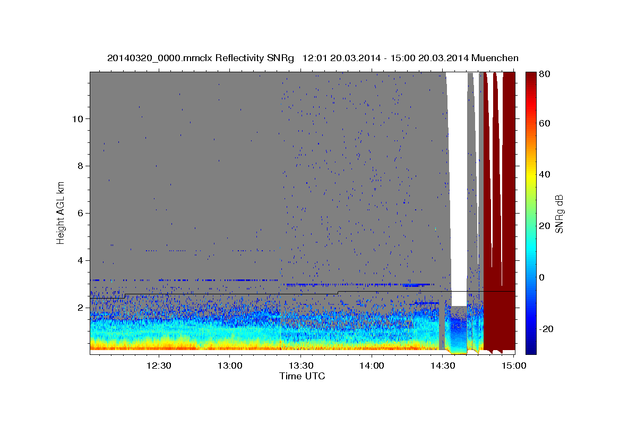Viewport: 637px width, 425px height.
Task: Click the 14:00 time tick label
Action: (x=372, y=365)
